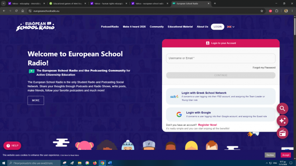
Task: Click the Forgot my Password link
Action: (x=264, y=68)
